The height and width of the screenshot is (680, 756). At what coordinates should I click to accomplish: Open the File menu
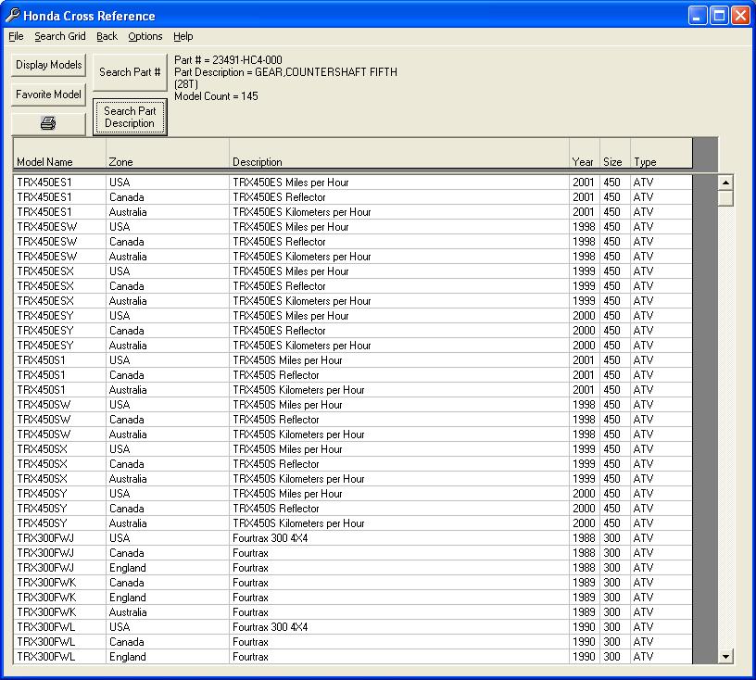[x=16, y=37]
